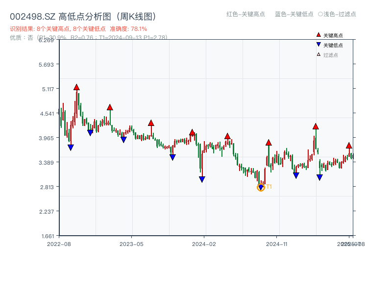Click the 过滤点 legend label
Screen dimensions: 392x294
pyautogui.click(x=331, y=55)
